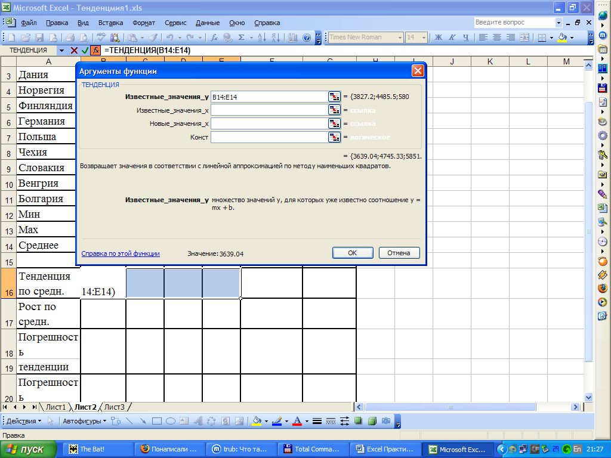Select the Format Painter brush icon
Viewport: 611px width, 458px height.
click(x=153, y=38)
